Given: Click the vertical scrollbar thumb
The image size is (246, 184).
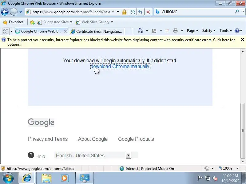Looking at the screenshot, I should (x=243, y=131).
